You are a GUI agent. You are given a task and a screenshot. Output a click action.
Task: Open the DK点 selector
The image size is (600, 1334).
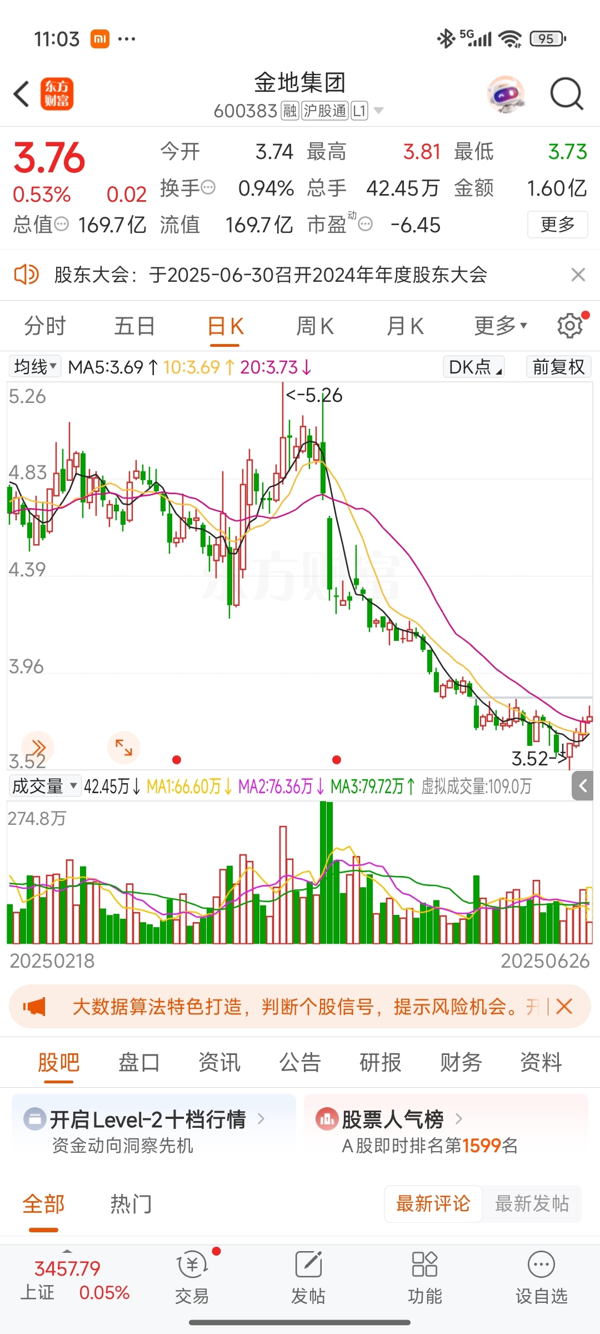[x=474, y=367]
